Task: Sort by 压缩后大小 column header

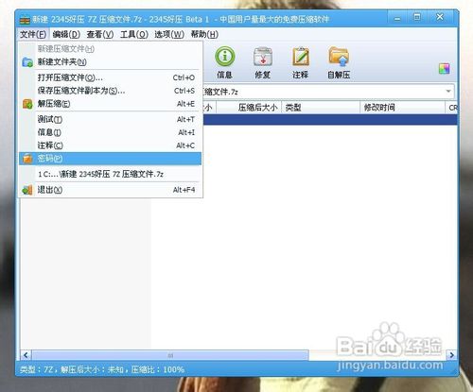Action: pyautogui.click(x=249, y=108)
